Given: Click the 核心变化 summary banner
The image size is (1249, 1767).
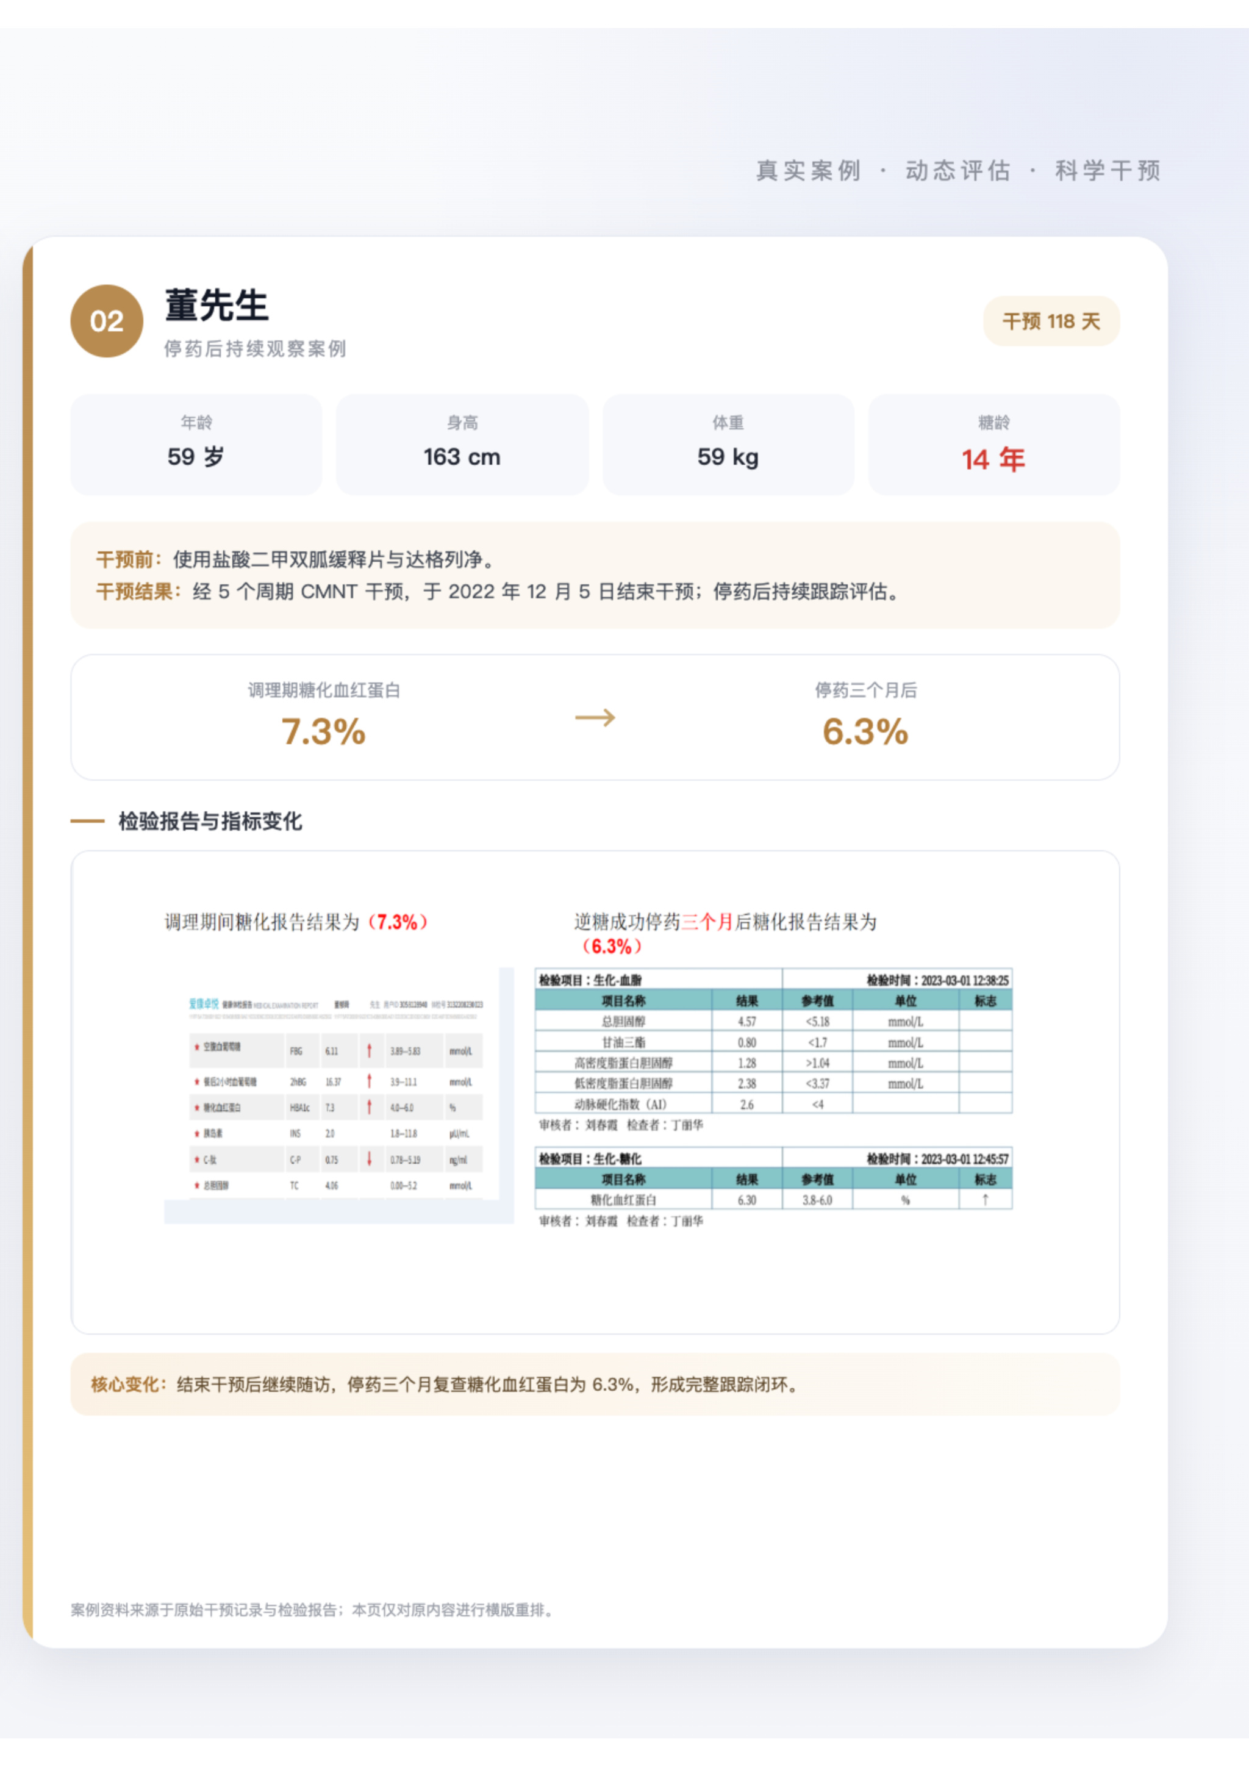Looking at the screenshot, I should pyautogui.click(x=595, y=1385).
